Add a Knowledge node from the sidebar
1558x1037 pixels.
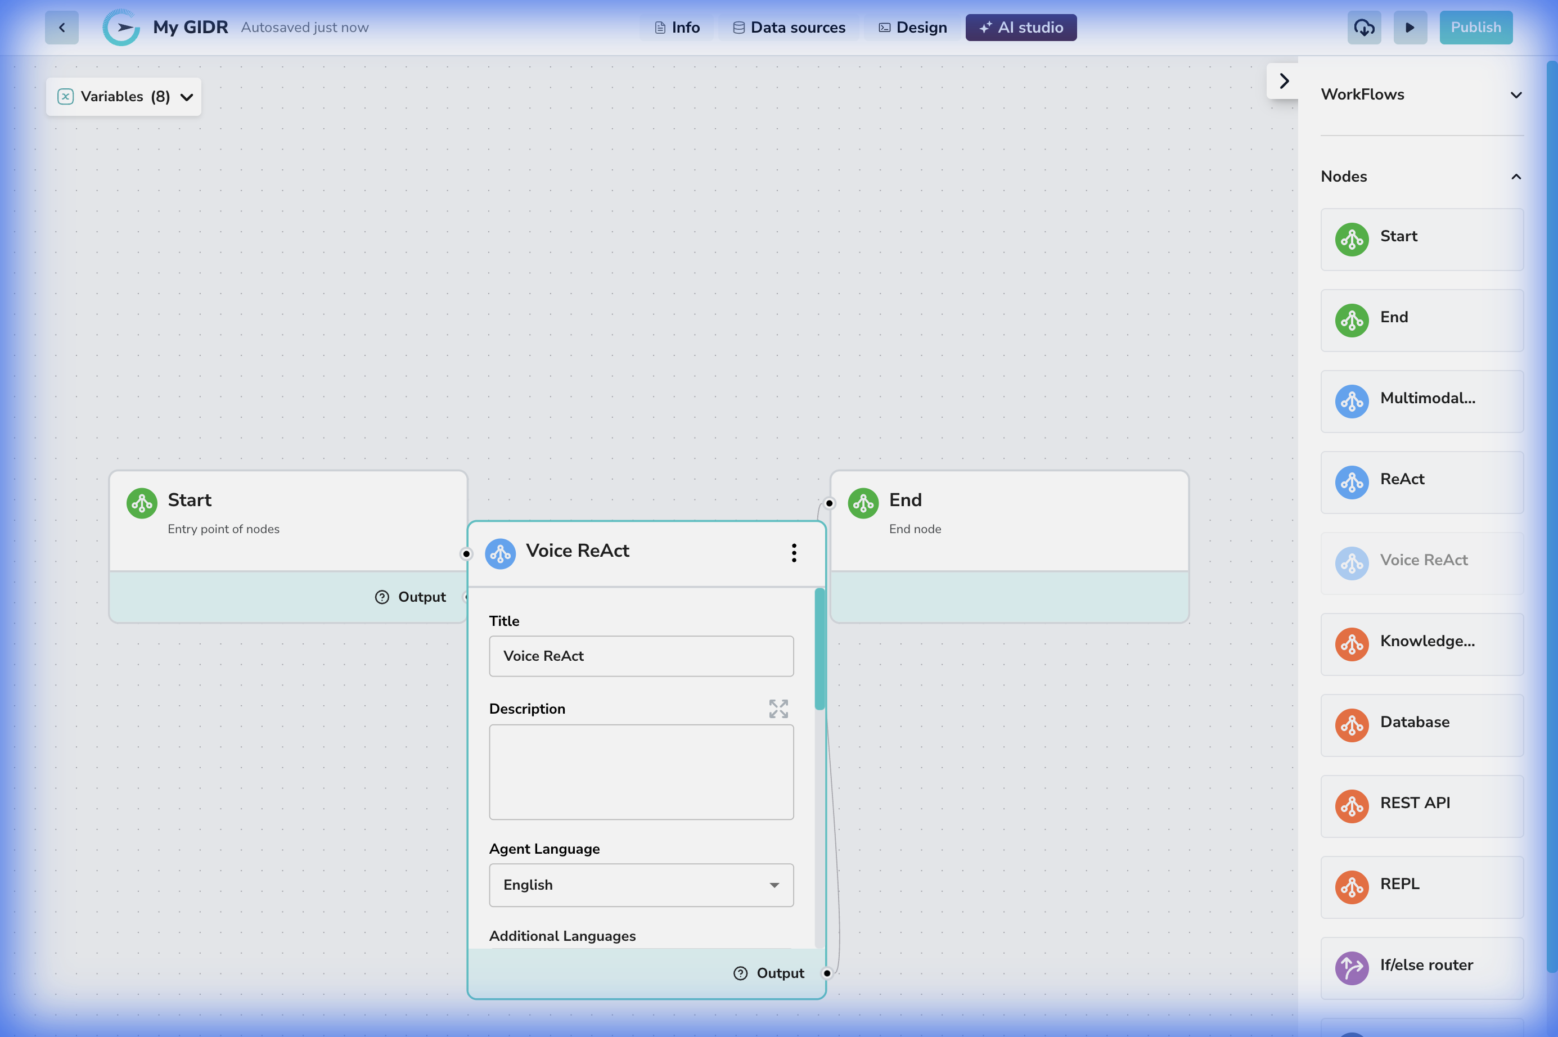[x=1422, y=643]
